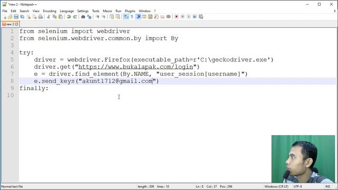Save the current recorded macro
This screenshot has height=190, width=338.
pos(201,17)
